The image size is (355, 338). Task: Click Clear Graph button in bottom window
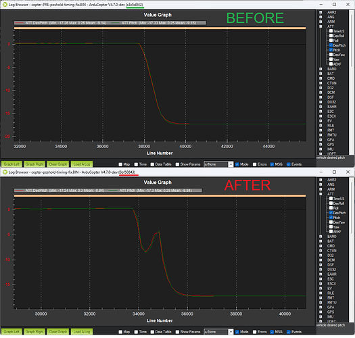[x=58, y=332]
